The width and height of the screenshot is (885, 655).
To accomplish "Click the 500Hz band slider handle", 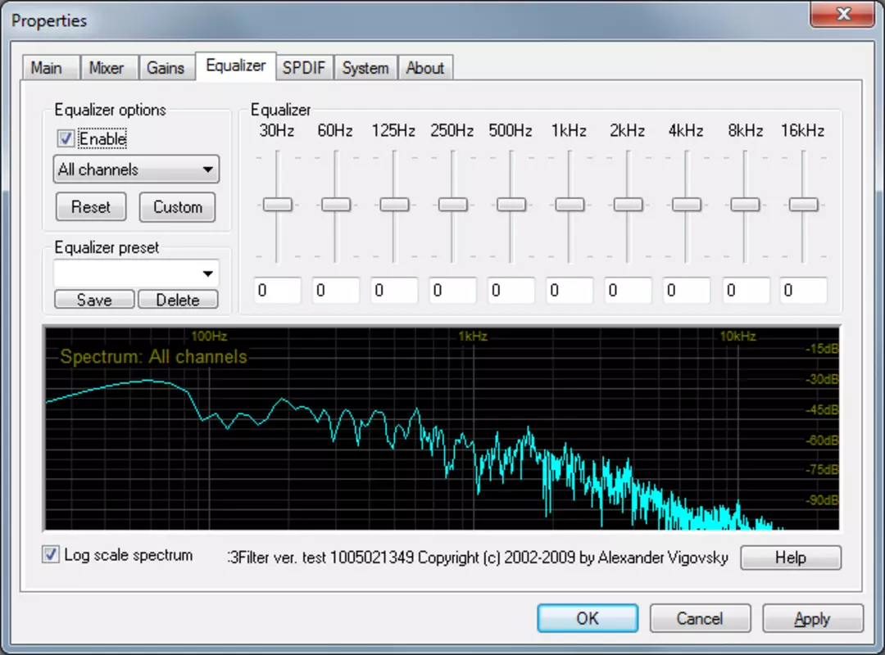I will 511,204.
